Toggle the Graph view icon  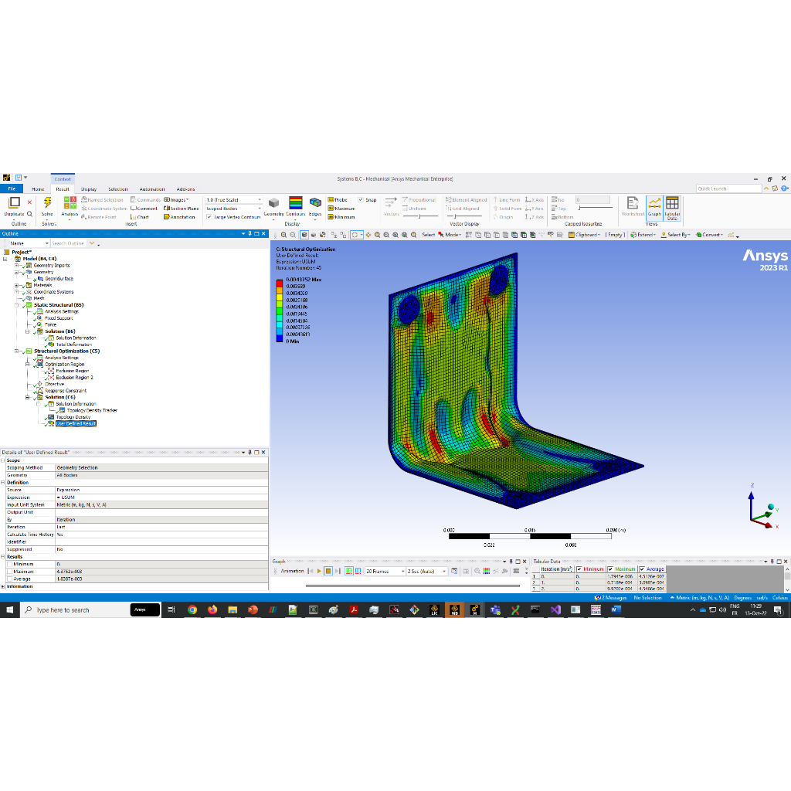tap(654, 205)
